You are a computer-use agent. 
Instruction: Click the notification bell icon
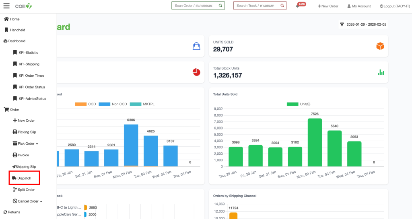point(297,6)
